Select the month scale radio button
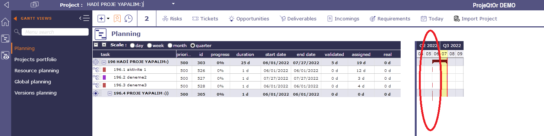This screenshot has width=544, height=136. [x=170, y=46]
